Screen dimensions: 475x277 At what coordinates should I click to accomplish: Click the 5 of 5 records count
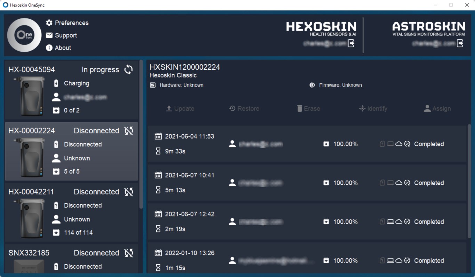pyautogui.click(x=72, y=171)
